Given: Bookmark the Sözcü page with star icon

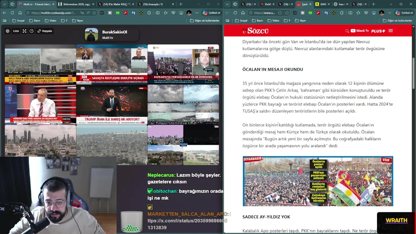Looking at the screenshot, I should 287,13.
